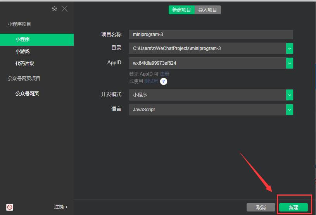Click the 注册 link
This screenshot has height=215, width=316.
[x=164, y=74]
